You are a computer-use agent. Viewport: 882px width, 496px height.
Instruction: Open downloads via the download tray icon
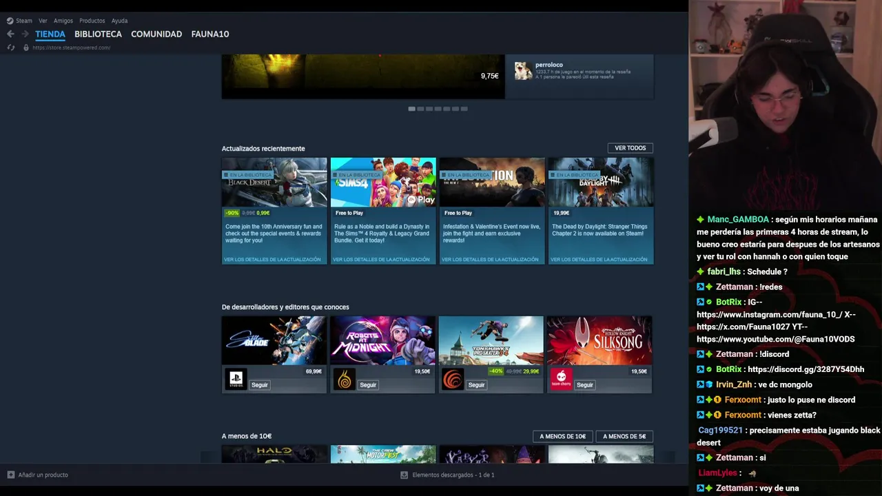(x=404, y=475)
